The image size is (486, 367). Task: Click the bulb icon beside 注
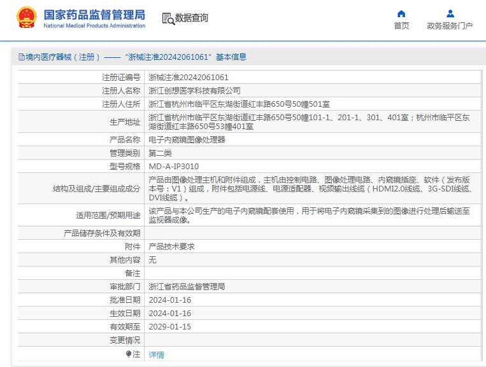tap(128, 354)
